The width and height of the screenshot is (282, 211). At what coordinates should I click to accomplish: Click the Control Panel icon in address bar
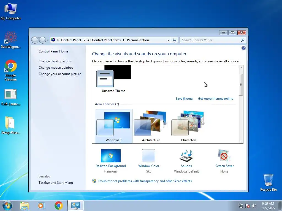53,40
